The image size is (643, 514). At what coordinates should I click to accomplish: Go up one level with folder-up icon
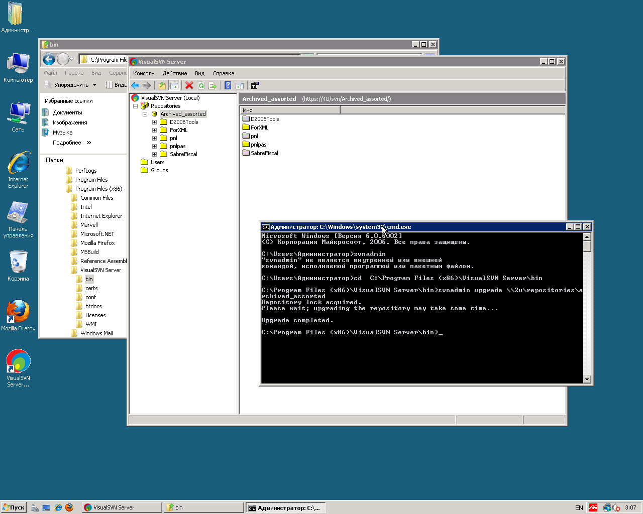(162, 85)
